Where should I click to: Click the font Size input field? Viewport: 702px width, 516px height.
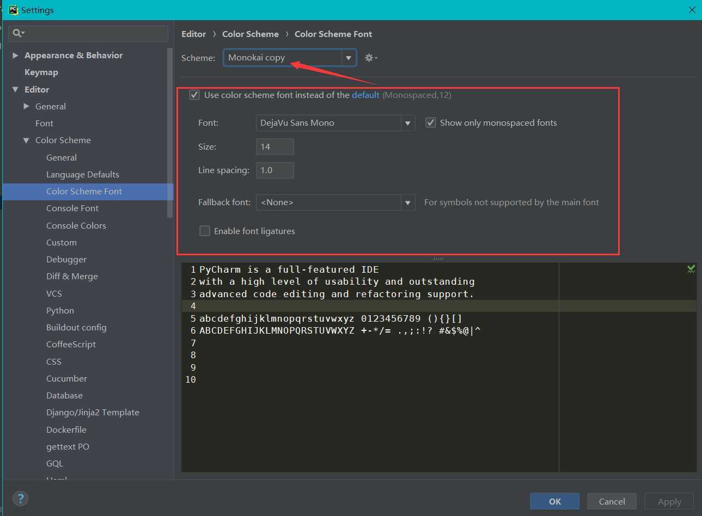click(274, 147)
